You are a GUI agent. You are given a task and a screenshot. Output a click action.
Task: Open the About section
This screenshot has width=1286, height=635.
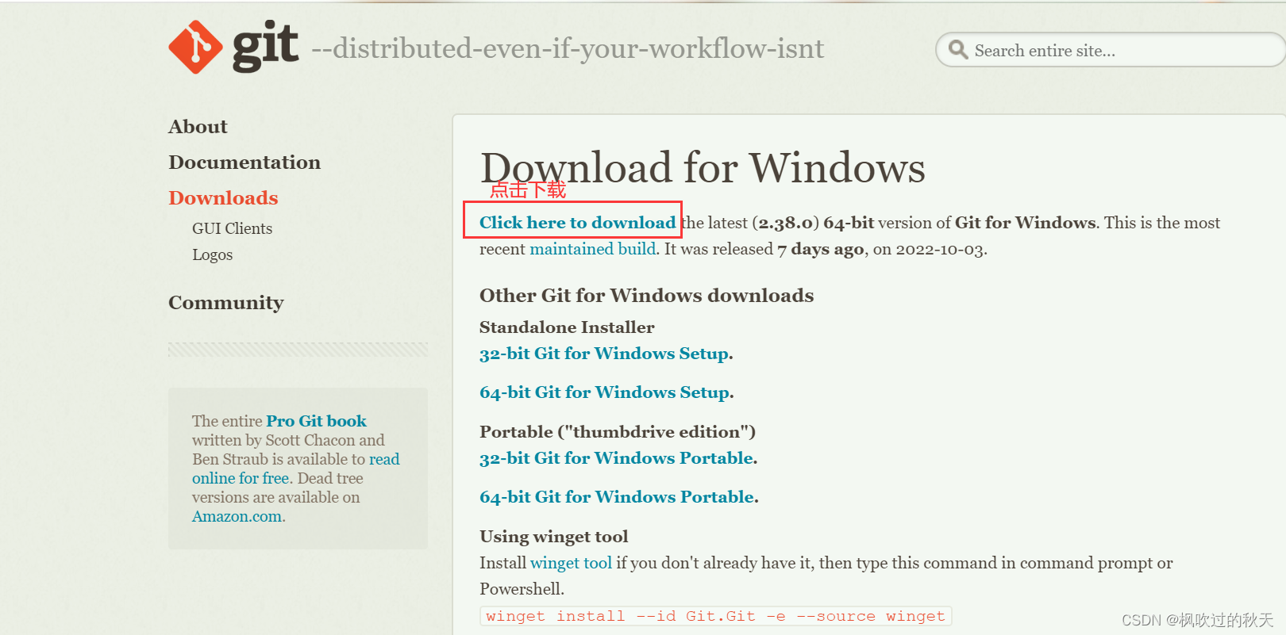coord(198,127)
